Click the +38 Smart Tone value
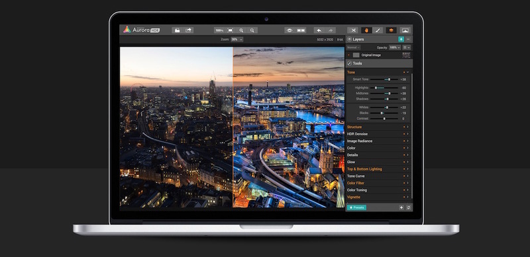This screenshot has width=530, height=257. click(x=403, y=79)
